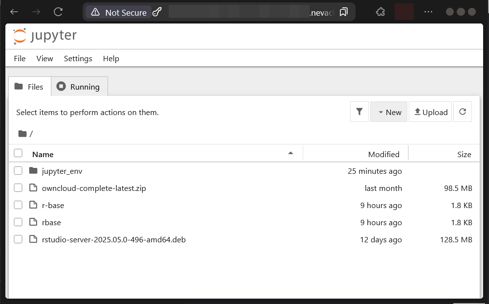Open the Help menu
The height and width of the screenshot is (304, 489).
pos(111,59)
